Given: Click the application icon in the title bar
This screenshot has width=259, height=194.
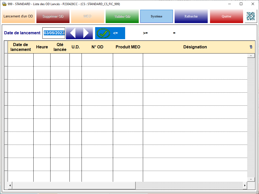Looking at the screenshot, I should [4, 4].
